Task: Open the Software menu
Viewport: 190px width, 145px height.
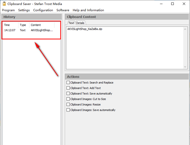Action: (63, 10)
